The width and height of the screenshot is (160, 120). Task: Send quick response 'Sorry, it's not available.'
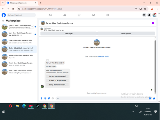(57, 85)
